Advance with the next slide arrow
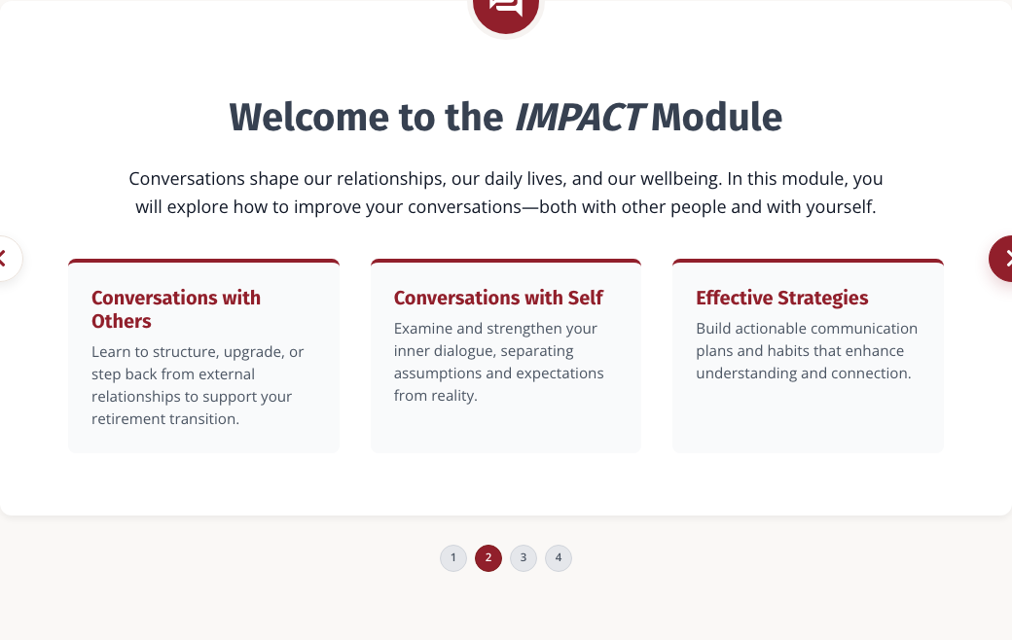The width and height of the screenshot is (1012, 640). (x=1003, y=259)
